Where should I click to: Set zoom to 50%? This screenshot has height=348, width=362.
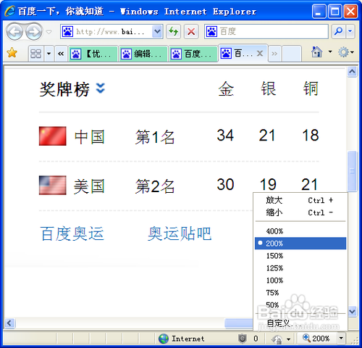click(x=300, y=305)
